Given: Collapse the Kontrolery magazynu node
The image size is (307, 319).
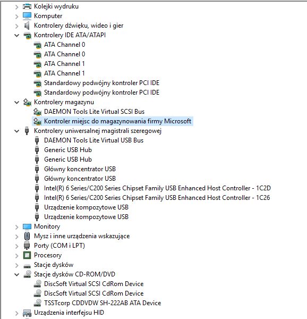Looking at the screenshot, I should coord(17,102).
